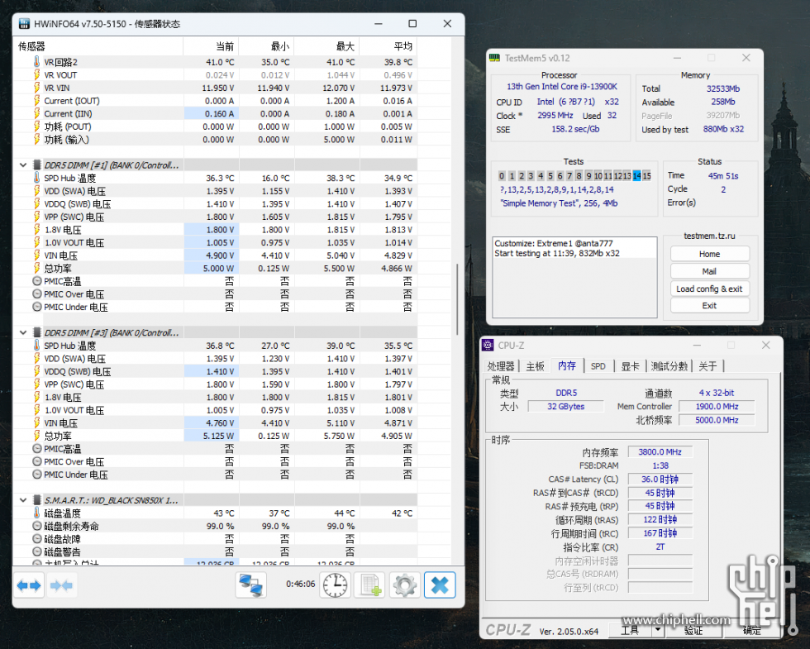This screenshot has width=810, height=649.
Task: Click the 当前 column header in HWiNFO
Action: (x=211, y=46)
